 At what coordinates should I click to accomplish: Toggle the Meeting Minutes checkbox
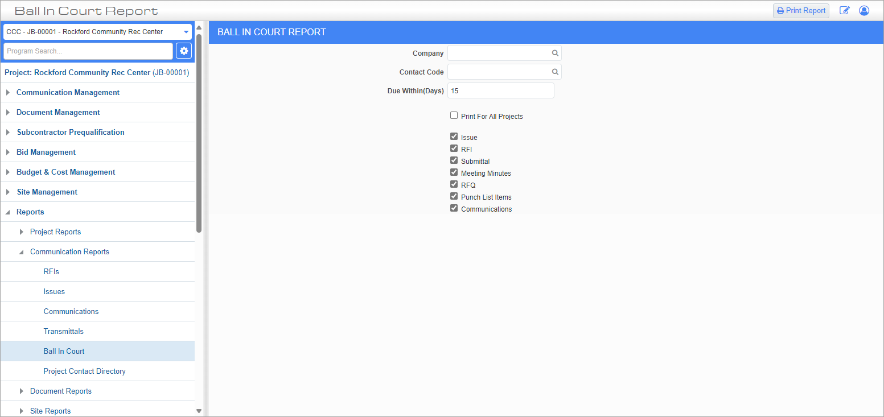coord(454,172)
